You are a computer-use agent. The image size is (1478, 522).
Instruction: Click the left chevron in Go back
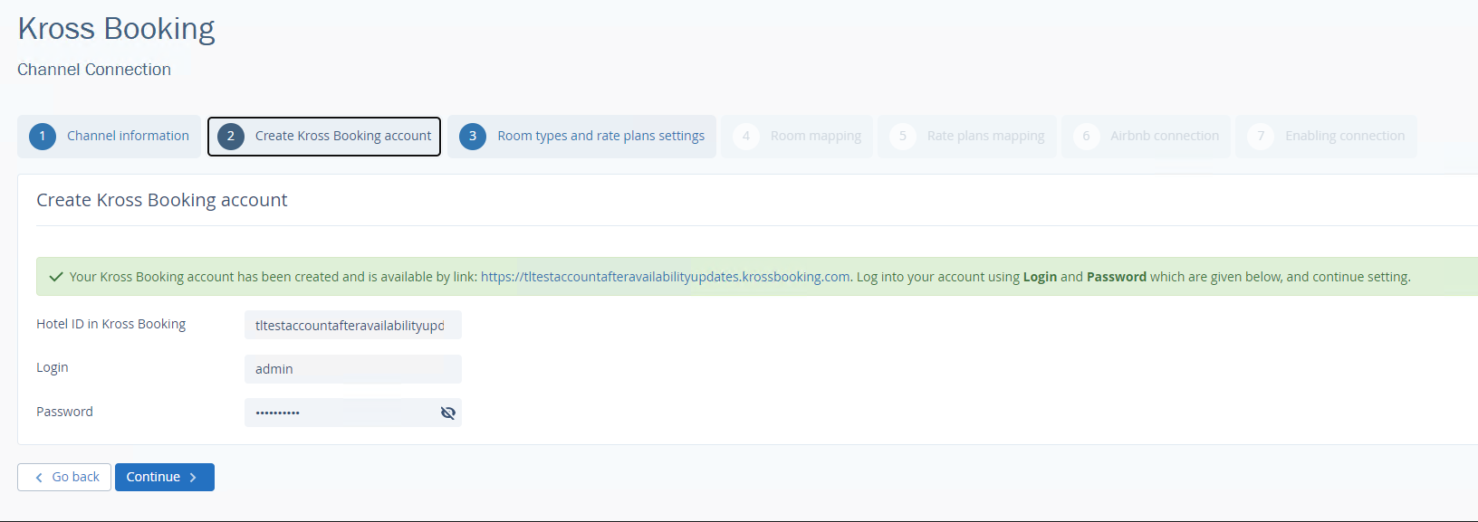(x=39, y=478)
